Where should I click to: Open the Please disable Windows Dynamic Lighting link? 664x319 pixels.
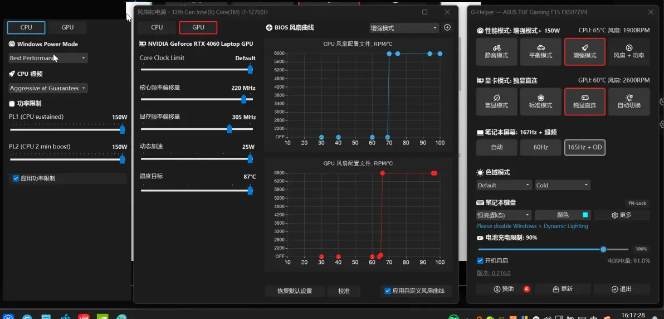[532, 226]
